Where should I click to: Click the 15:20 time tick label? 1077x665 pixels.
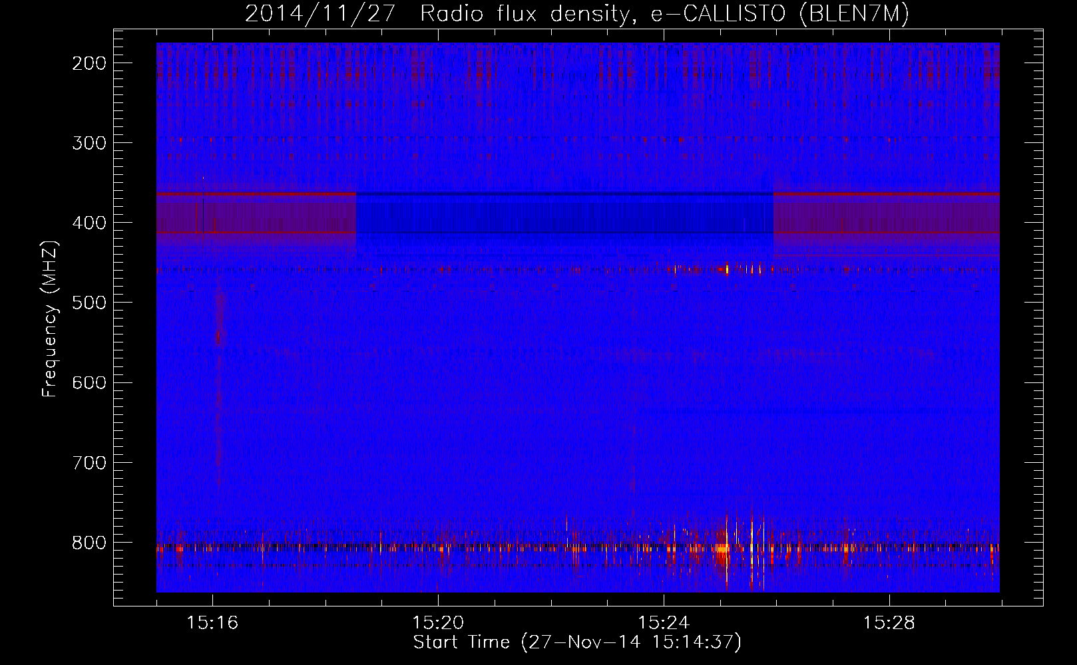[x=438, y=622]
